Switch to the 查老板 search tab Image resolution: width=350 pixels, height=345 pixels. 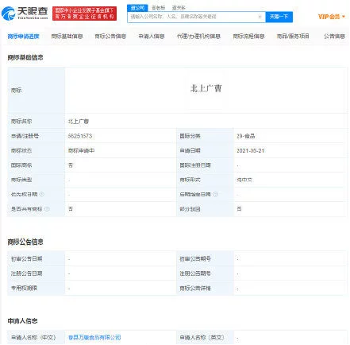click(x=158, y=8)
